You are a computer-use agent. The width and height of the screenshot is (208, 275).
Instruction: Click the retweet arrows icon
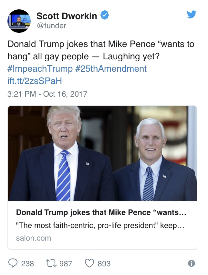point(51,263)
